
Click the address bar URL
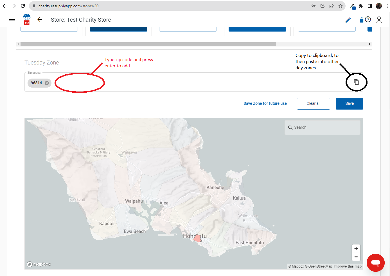coord(68,6)
